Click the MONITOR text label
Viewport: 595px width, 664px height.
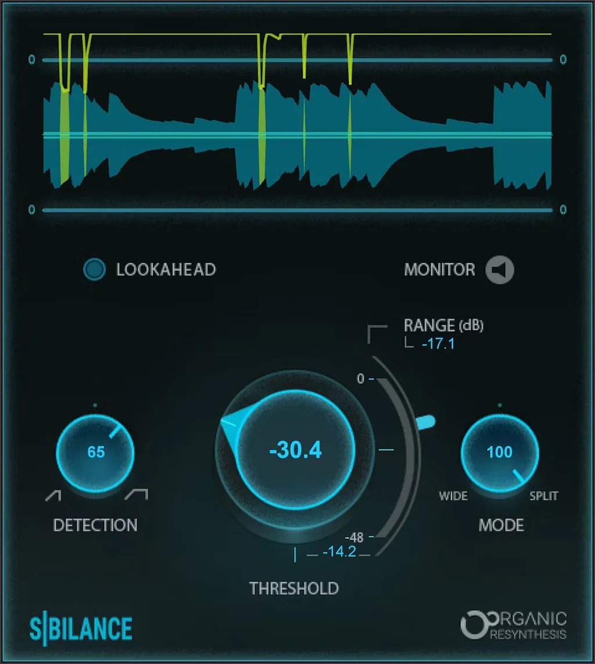(x=439, y=270)
